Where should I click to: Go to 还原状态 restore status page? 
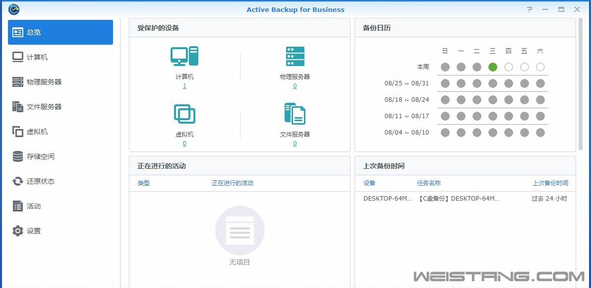pos(41,181)
